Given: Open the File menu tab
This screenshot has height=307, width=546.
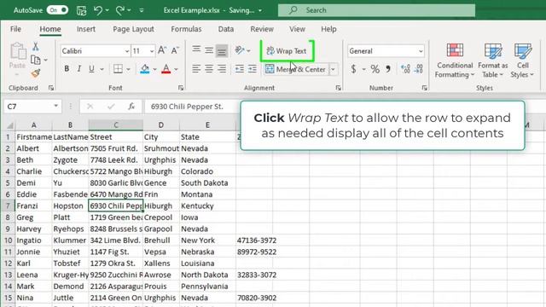Looking at the screenshot, I should [x=15, y=29].
